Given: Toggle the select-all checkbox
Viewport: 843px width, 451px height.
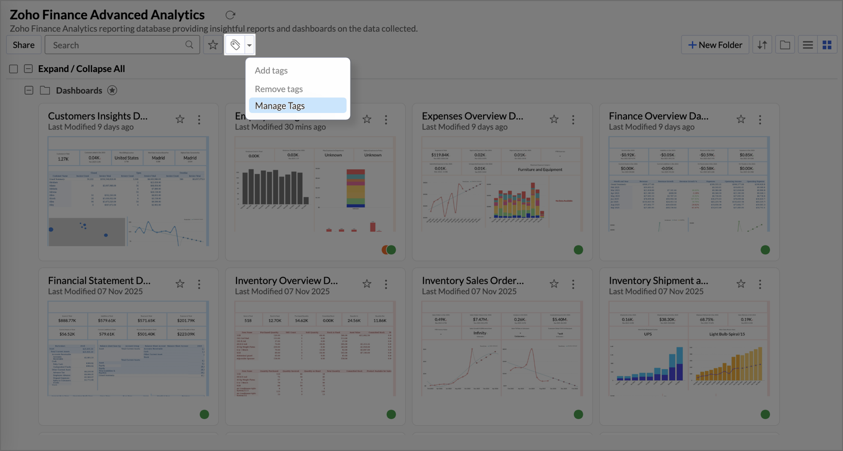Looking at the screenshot, I should pos(14,69).
